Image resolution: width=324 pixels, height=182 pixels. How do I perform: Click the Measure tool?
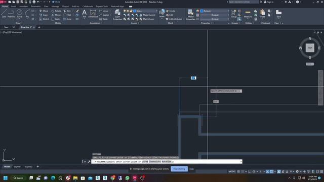[248, 14]
